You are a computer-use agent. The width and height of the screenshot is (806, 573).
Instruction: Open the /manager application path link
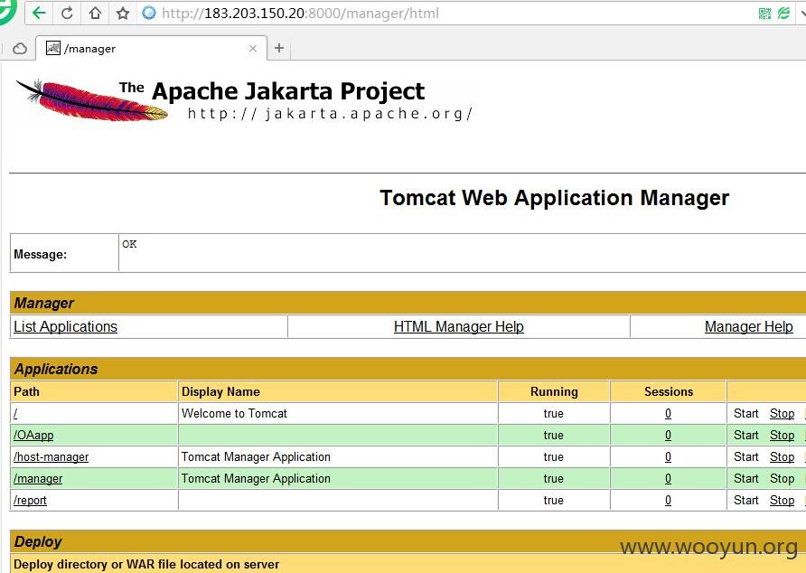(38, 478)
